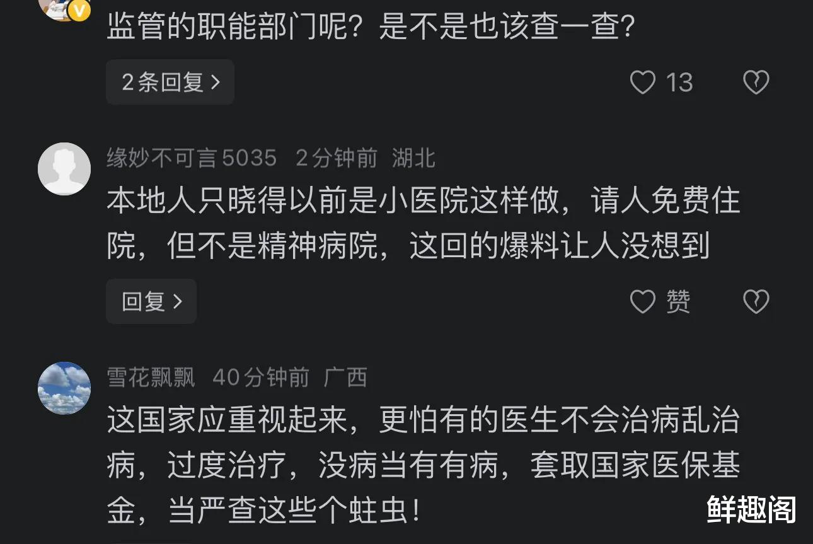Click the 40分钟前 timestamp
The width and height of the screenshot is (813, 544).
tap(261, 377)
